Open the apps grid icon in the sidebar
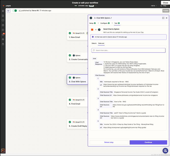The height and width of the screenshot is (156, 170). [x=3, y=11]
